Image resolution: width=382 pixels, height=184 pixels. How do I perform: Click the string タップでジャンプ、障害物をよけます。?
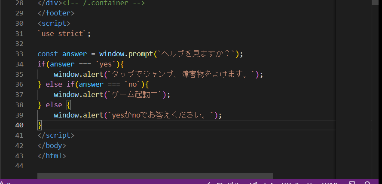point(182,74)
